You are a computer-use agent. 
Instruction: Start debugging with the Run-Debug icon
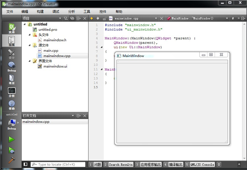[x=11, y=150]
